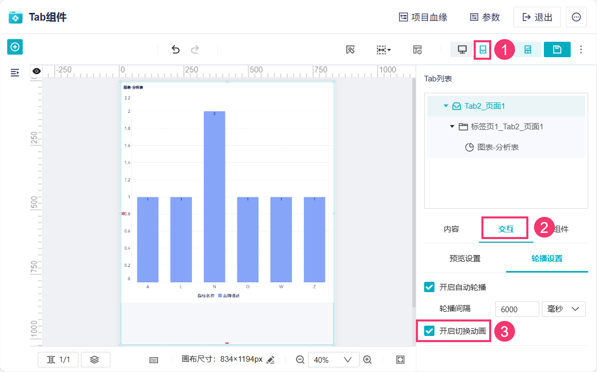The height and width of the screenshot is (372, 597).
Task: Collapse 标签页1_Tab2_页面1 tree node
Action: [452, 126]
